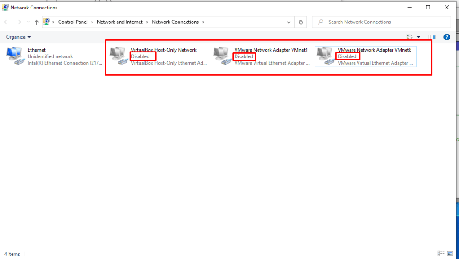The image size is (459, 259).
Task: Click the Change your view icon
Action: tap(410, 37)
